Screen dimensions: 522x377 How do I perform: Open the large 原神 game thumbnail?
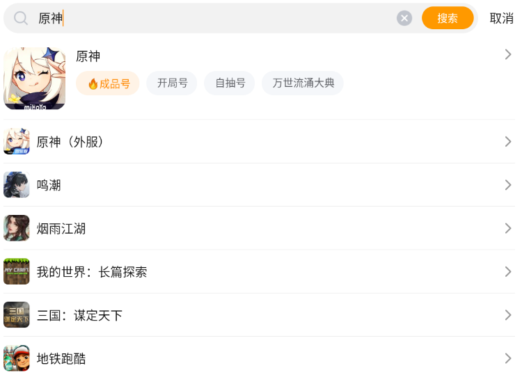pyautogui.click(x=35, y=79)
